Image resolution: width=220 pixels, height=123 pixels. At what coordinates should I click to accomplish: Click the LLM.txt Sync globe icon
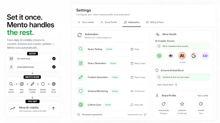click(x=81, y=105)
